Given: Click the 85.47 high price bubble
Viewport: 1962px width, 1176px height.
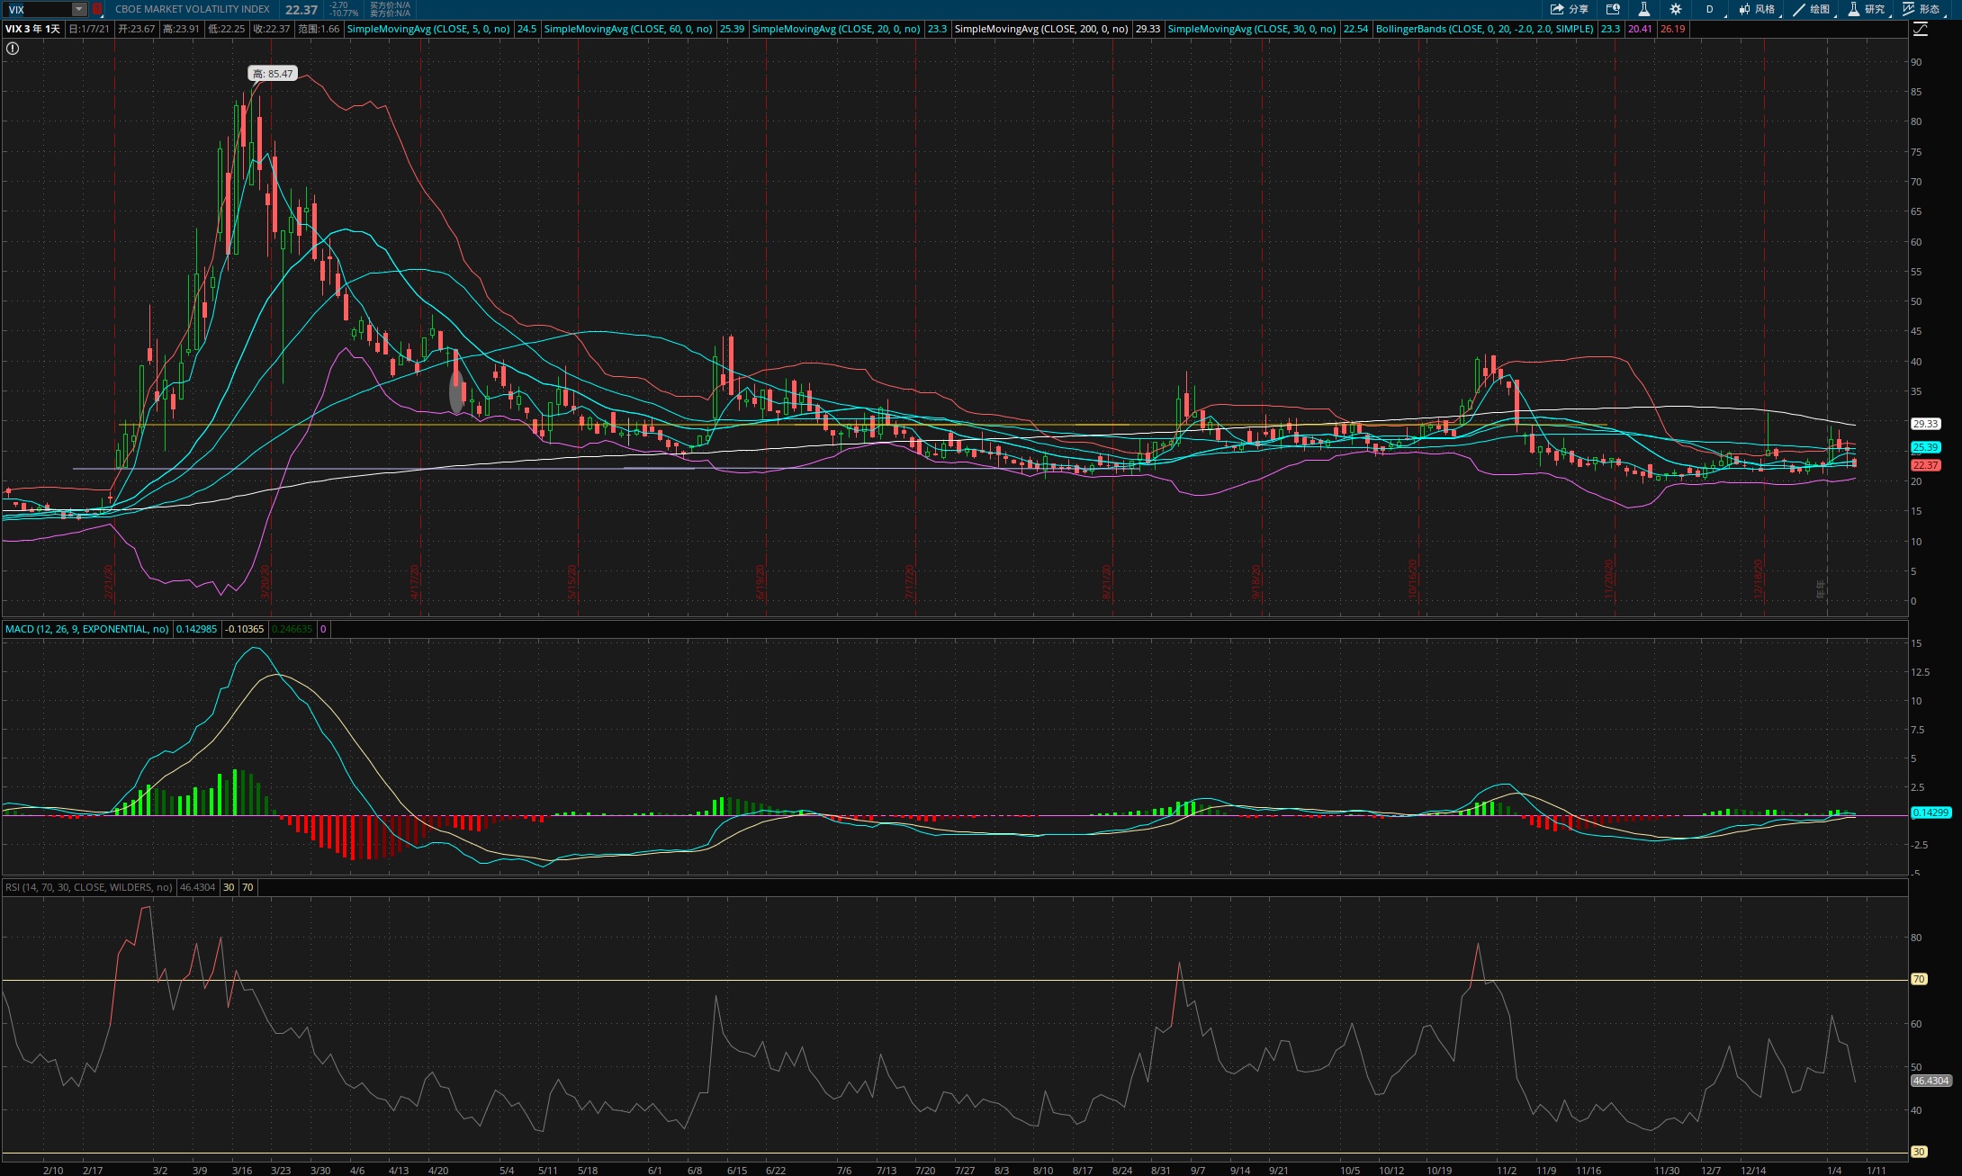Looking at the screenshot, I should tap(273, 74).
